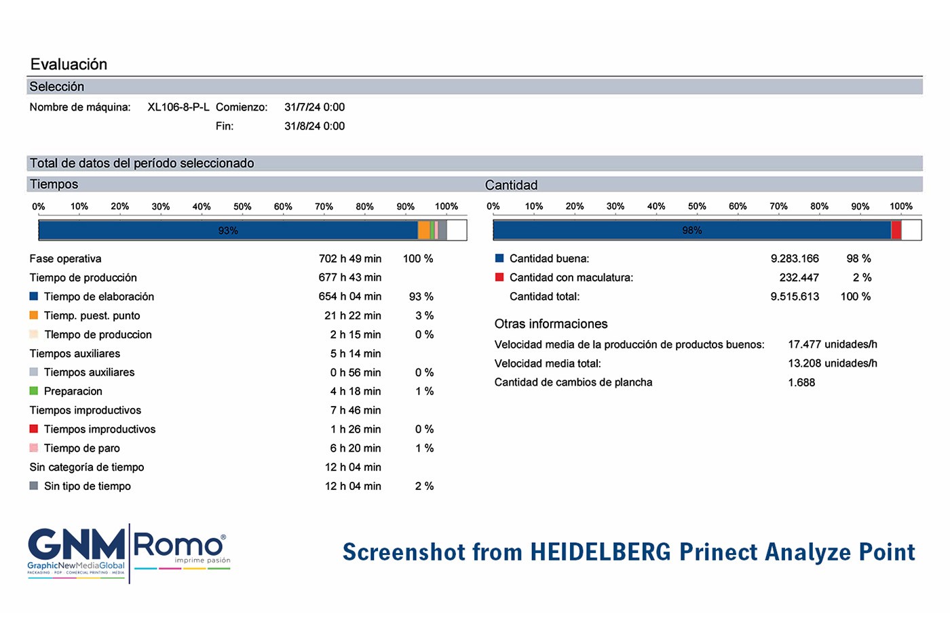
Task: Click the blue 98% segment of the Cantidad bar
Action: (x=692, y=230)
